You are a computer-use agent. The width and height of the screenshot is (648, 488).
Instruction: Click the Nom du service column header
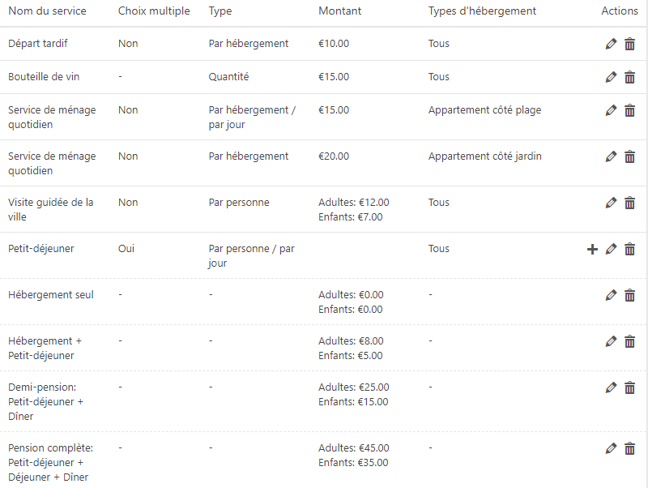coord(47,11)
